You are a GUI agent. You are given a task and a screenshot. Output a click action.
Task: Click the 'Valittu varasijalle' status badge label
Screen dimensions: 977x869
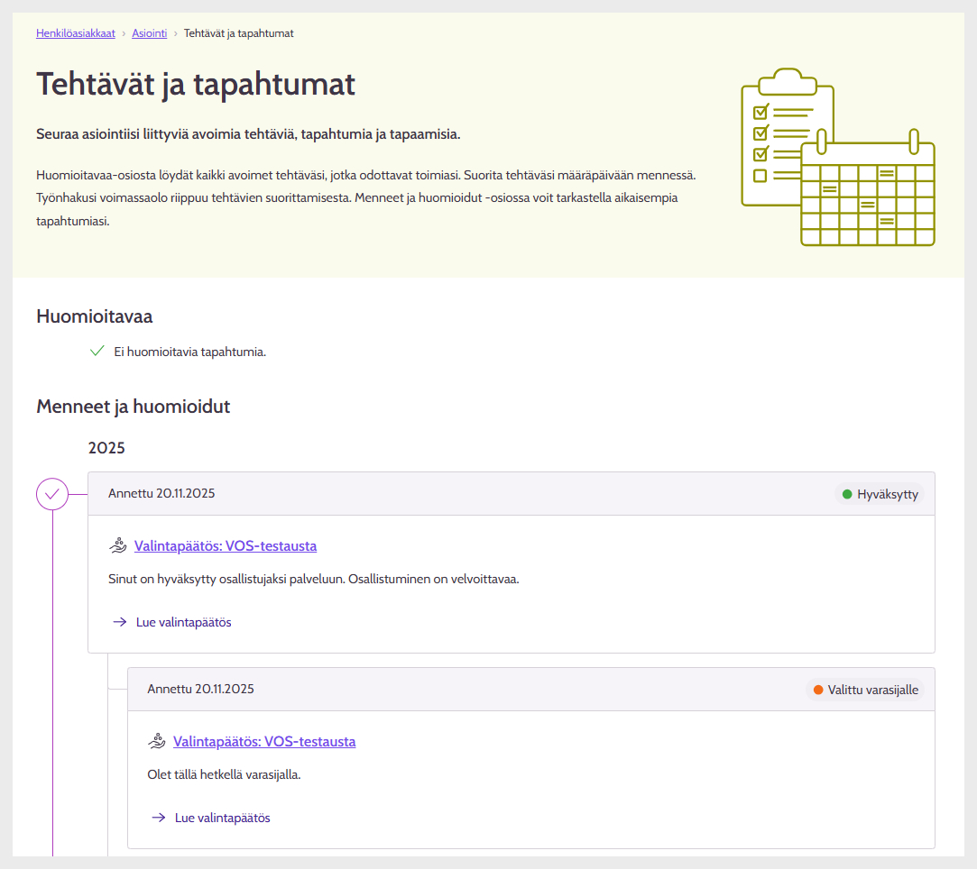pyautogui.click(x=872, y=690)
